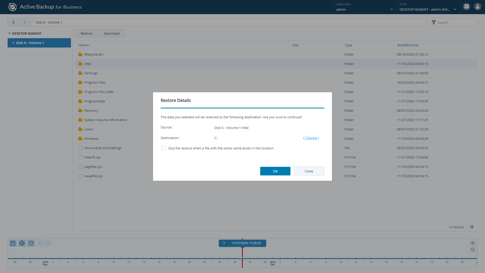
Task: Click the locate current position crosshair icon
Action: coord(22,243)
